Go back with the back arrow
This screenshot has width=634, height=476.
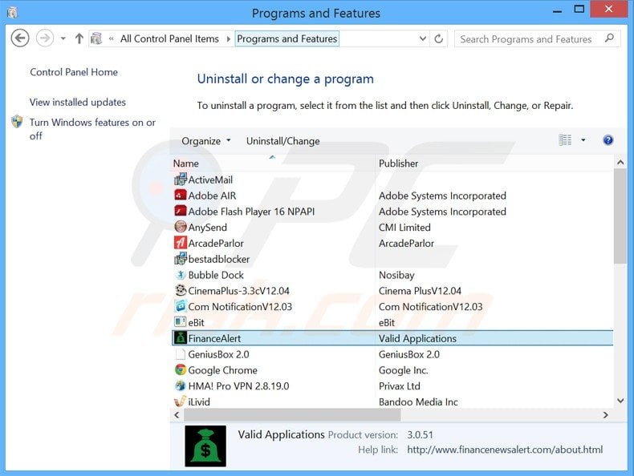[x=20, y=38]
